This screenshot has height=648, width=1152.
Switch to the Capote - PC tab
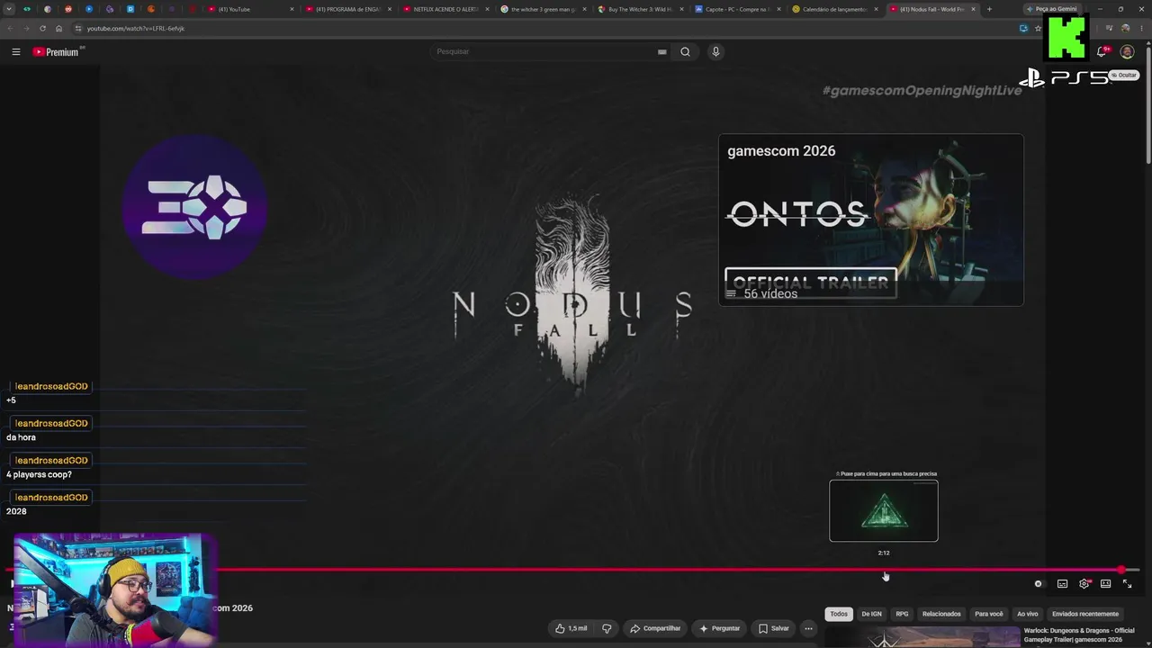pos(738,9)
